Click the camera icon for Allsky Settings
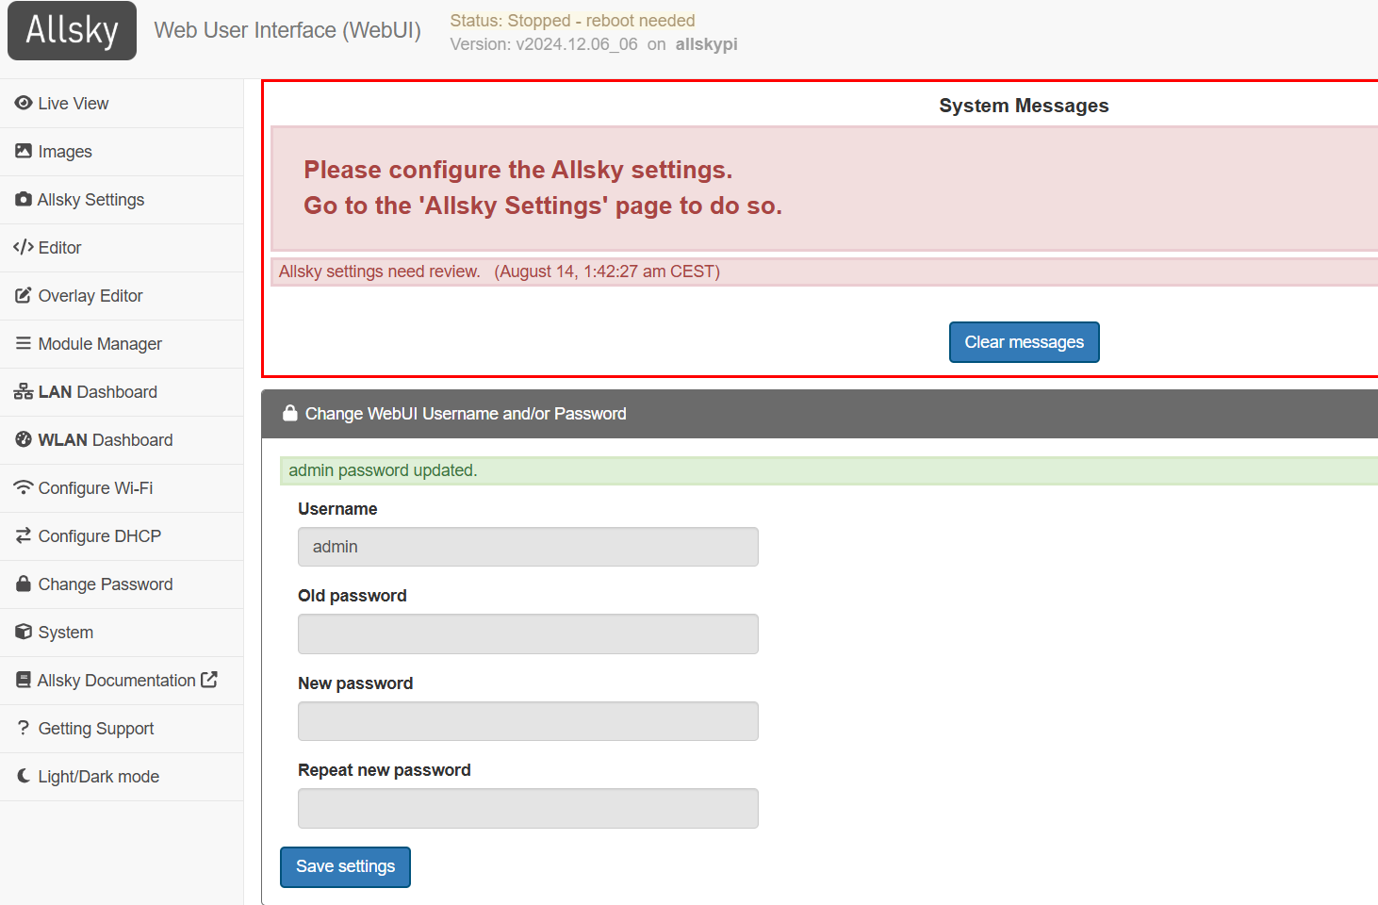The width and height of the screenshot is (1378, 905). click(24, 199)
